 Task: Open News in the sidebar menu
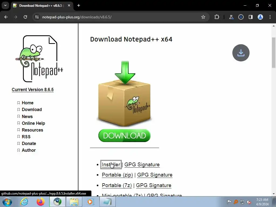[x=27, y=116]
